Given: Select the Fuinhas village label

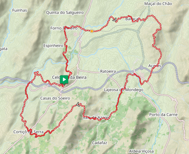Looking at the screenshot, I should [20, 10].
